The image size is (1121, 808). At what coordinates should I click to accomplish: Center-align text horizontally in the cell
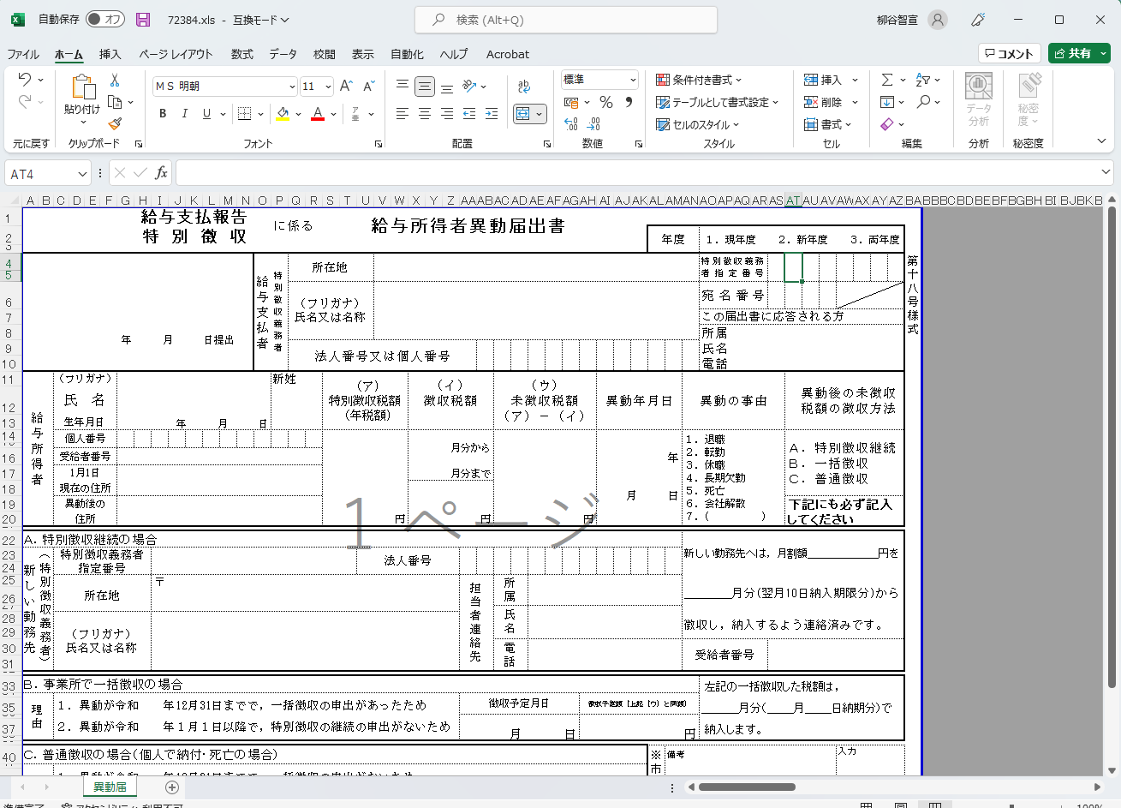(425, 114)
